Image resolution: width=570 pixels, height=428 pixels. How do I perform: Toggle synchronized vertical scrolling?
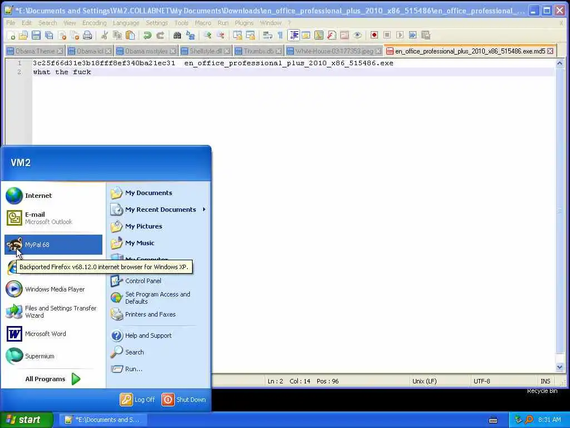point(237,35)
